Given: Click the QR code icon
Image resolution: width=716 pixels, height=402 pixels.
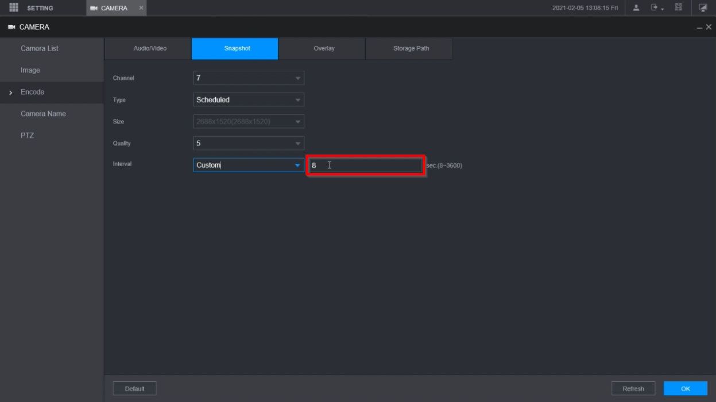Looking at the screenshot, I should tap(679, 8).
